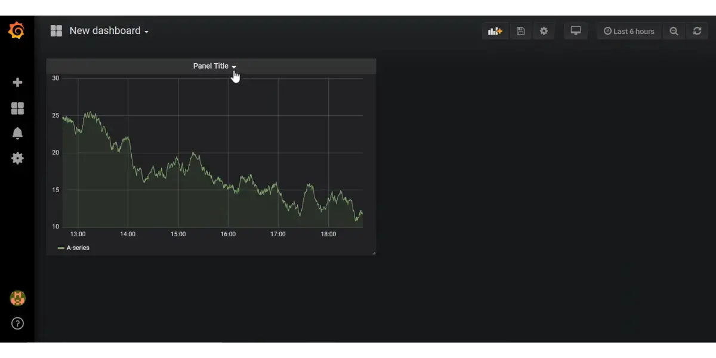Click the 17:00 x-axis label

point(278,234)
